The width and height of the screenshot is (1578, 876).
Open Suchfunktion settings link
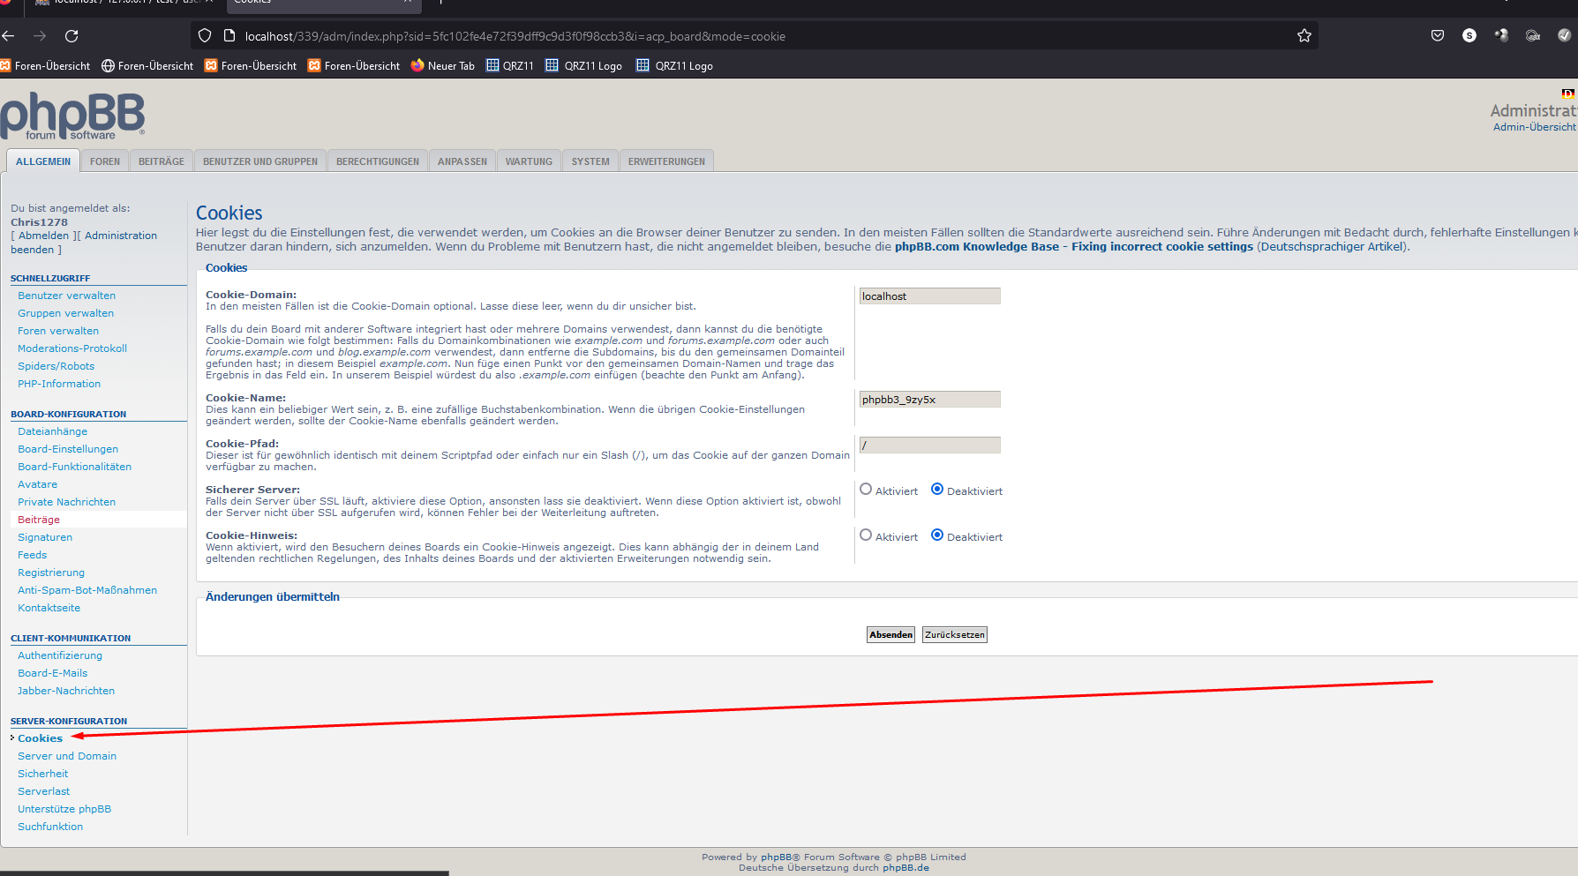pos(50,827)
